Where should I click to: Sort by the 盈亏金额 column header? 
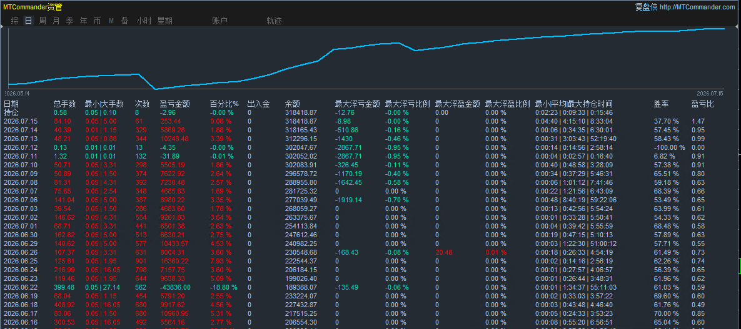175,104
